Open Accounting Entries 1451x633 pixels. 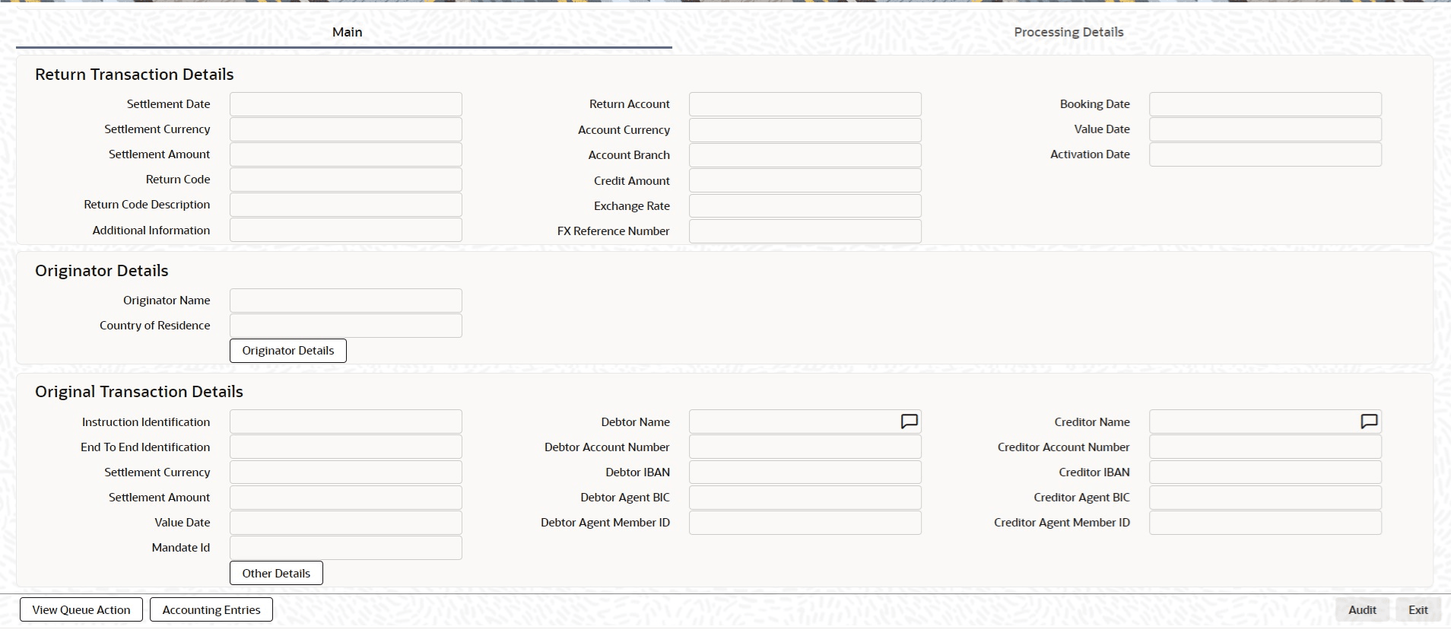pos(211,609)
